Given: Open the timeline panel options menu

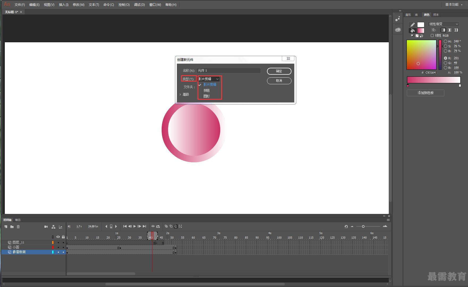Looking at the screenshot, I should tap(388, 220).
